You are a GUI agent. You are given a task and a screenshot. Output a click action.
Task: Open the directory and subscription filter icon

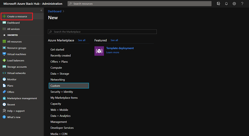pos(218,3)
